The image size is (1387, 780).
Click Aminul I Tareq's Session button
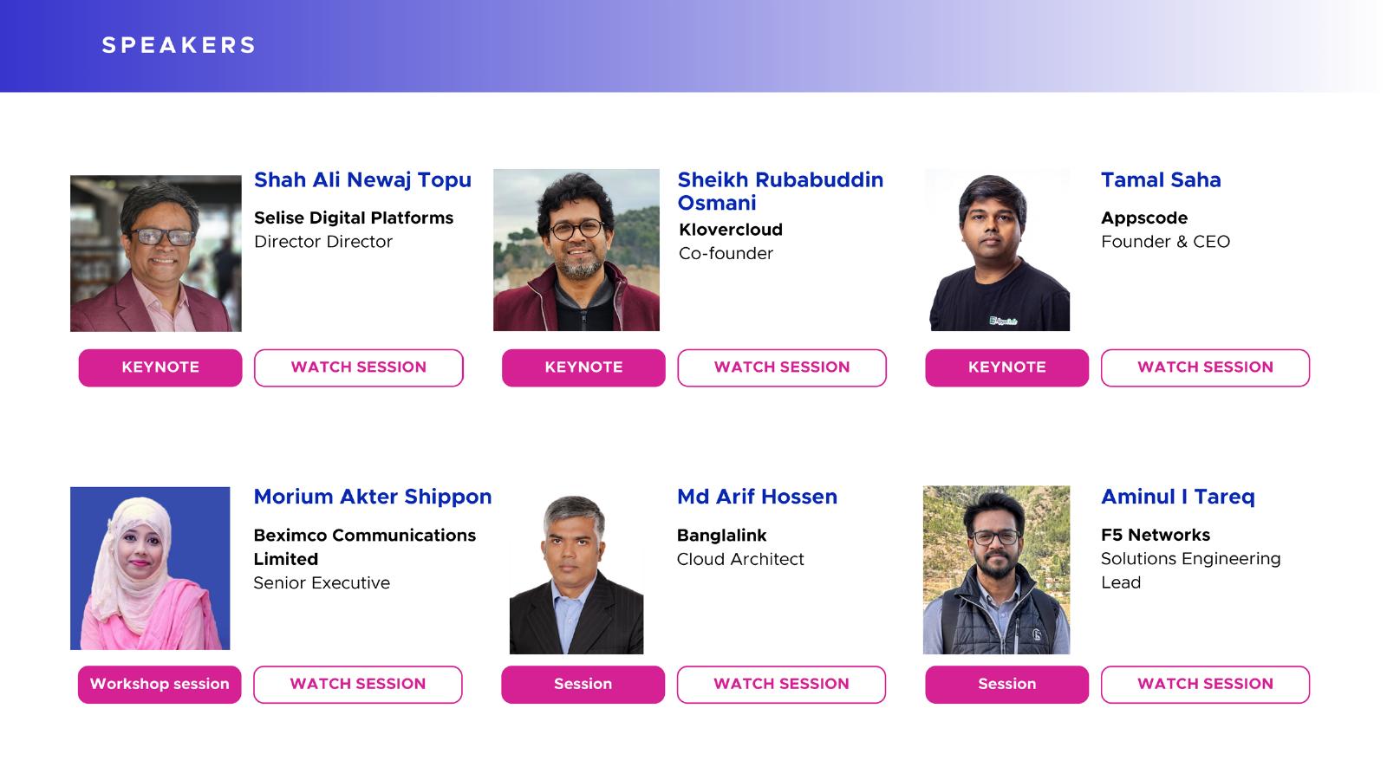pyautogui.click(x=1006, y=684)
